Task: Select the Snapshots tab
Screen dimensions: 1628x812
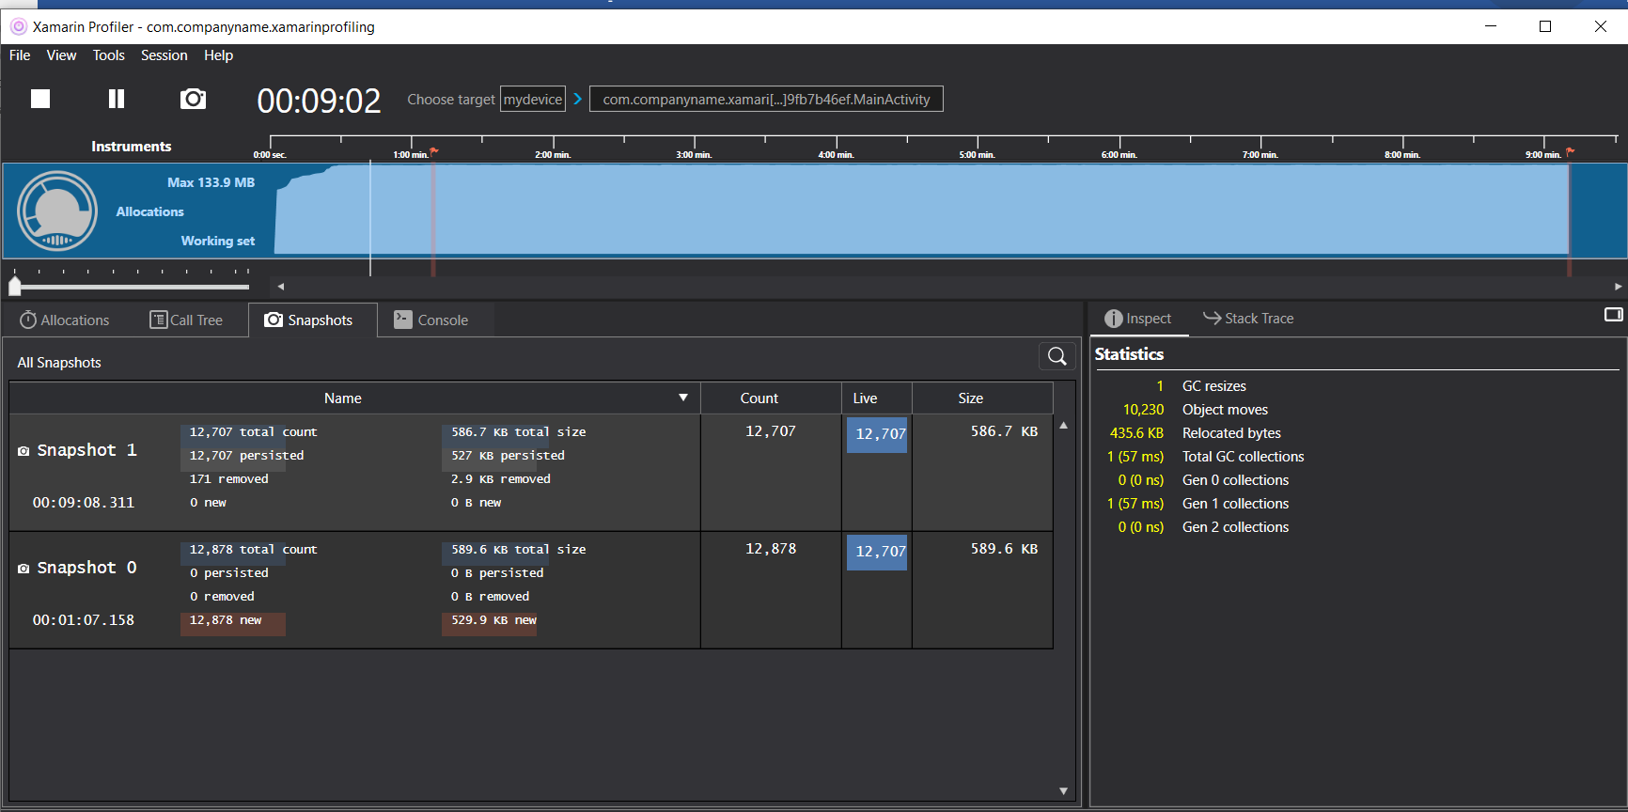Action: pos(313,320)
